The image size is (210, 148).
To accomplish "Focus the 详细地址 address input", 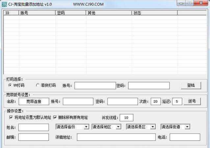I will coord(116,137).
